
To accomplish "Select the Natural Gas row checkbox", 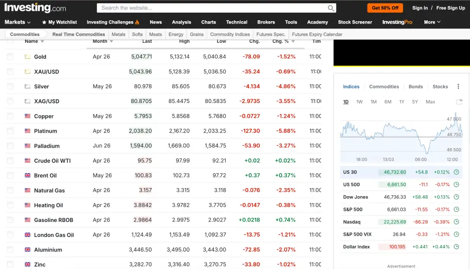I will pos(10,190).
